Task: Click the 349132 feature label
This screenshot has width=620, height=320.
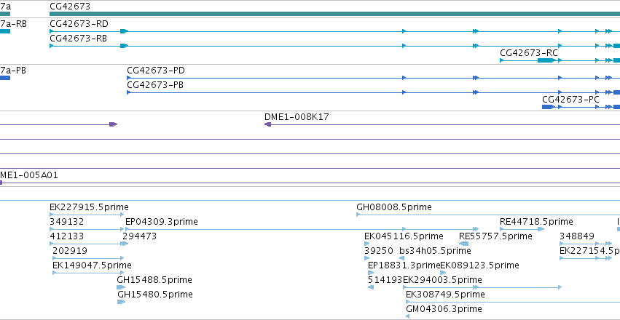Action: click(67, 222)
